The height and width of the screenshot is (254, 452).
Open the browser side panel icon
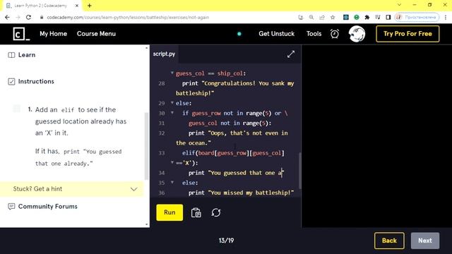click(x=388, y=17)
